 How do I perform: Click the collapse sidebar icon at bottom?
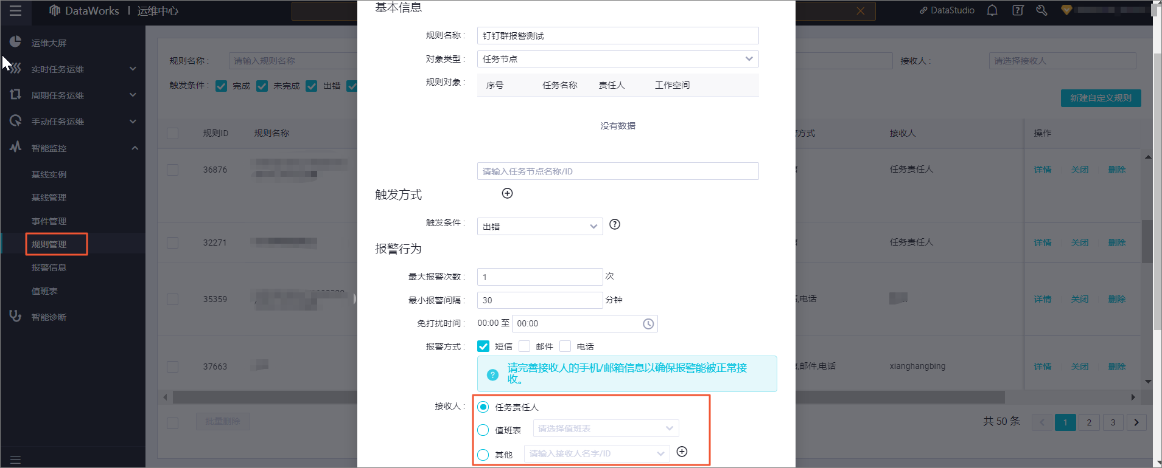click(15, 459)
